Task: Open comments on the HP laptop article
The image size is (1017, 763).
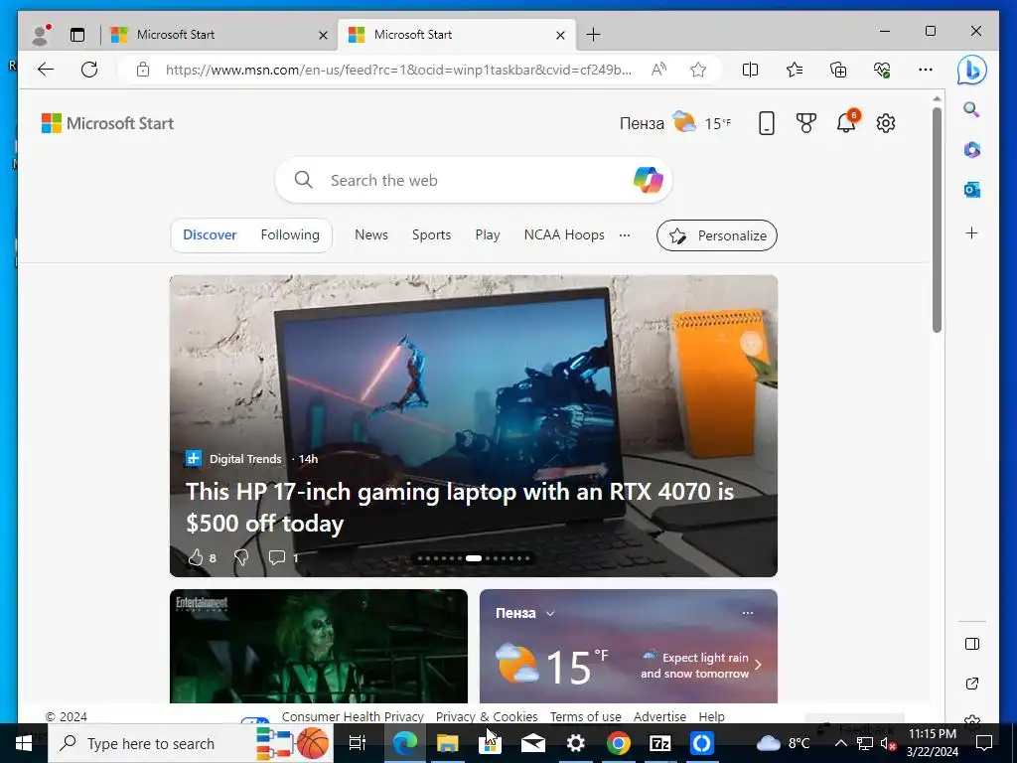Action: pos(277,557)
